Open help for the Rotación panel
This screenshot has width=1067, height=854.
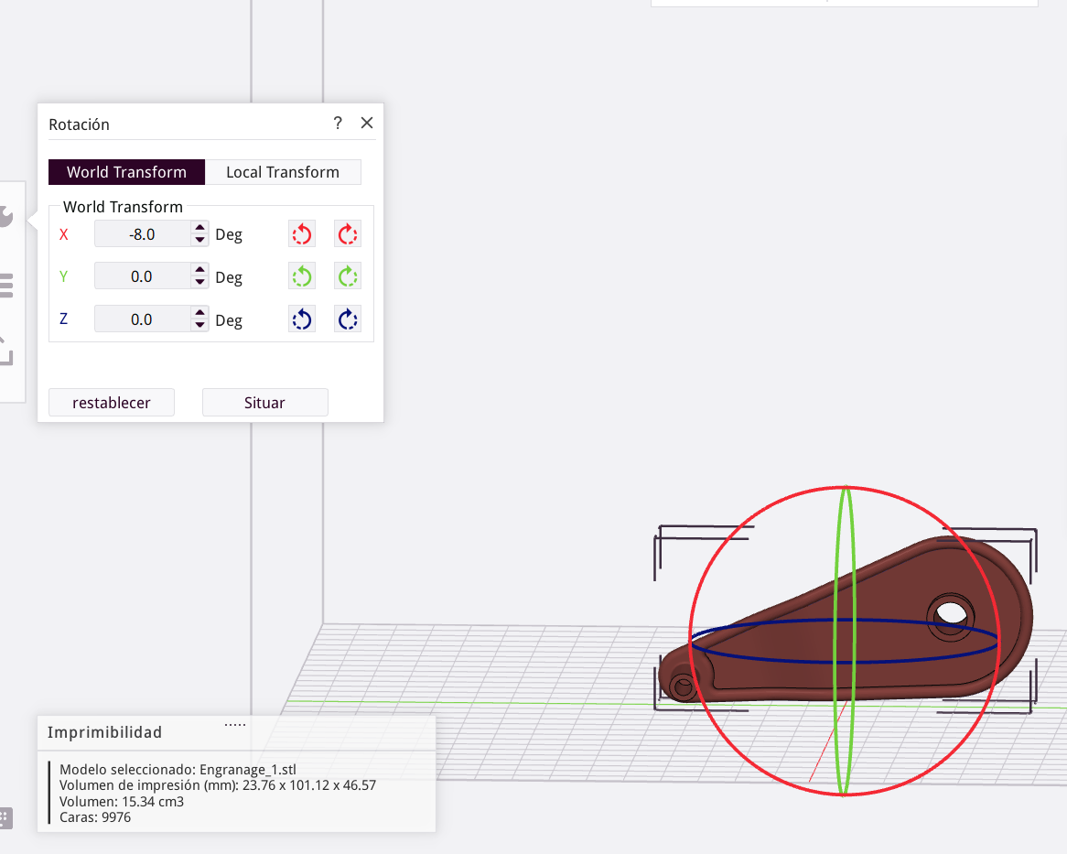pos(338,124)
